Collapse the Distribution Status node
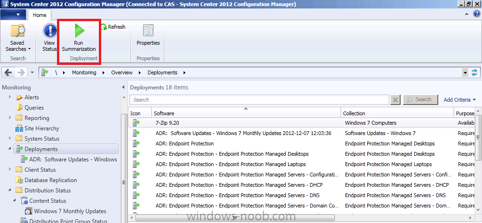 click(x=10, y=191)
